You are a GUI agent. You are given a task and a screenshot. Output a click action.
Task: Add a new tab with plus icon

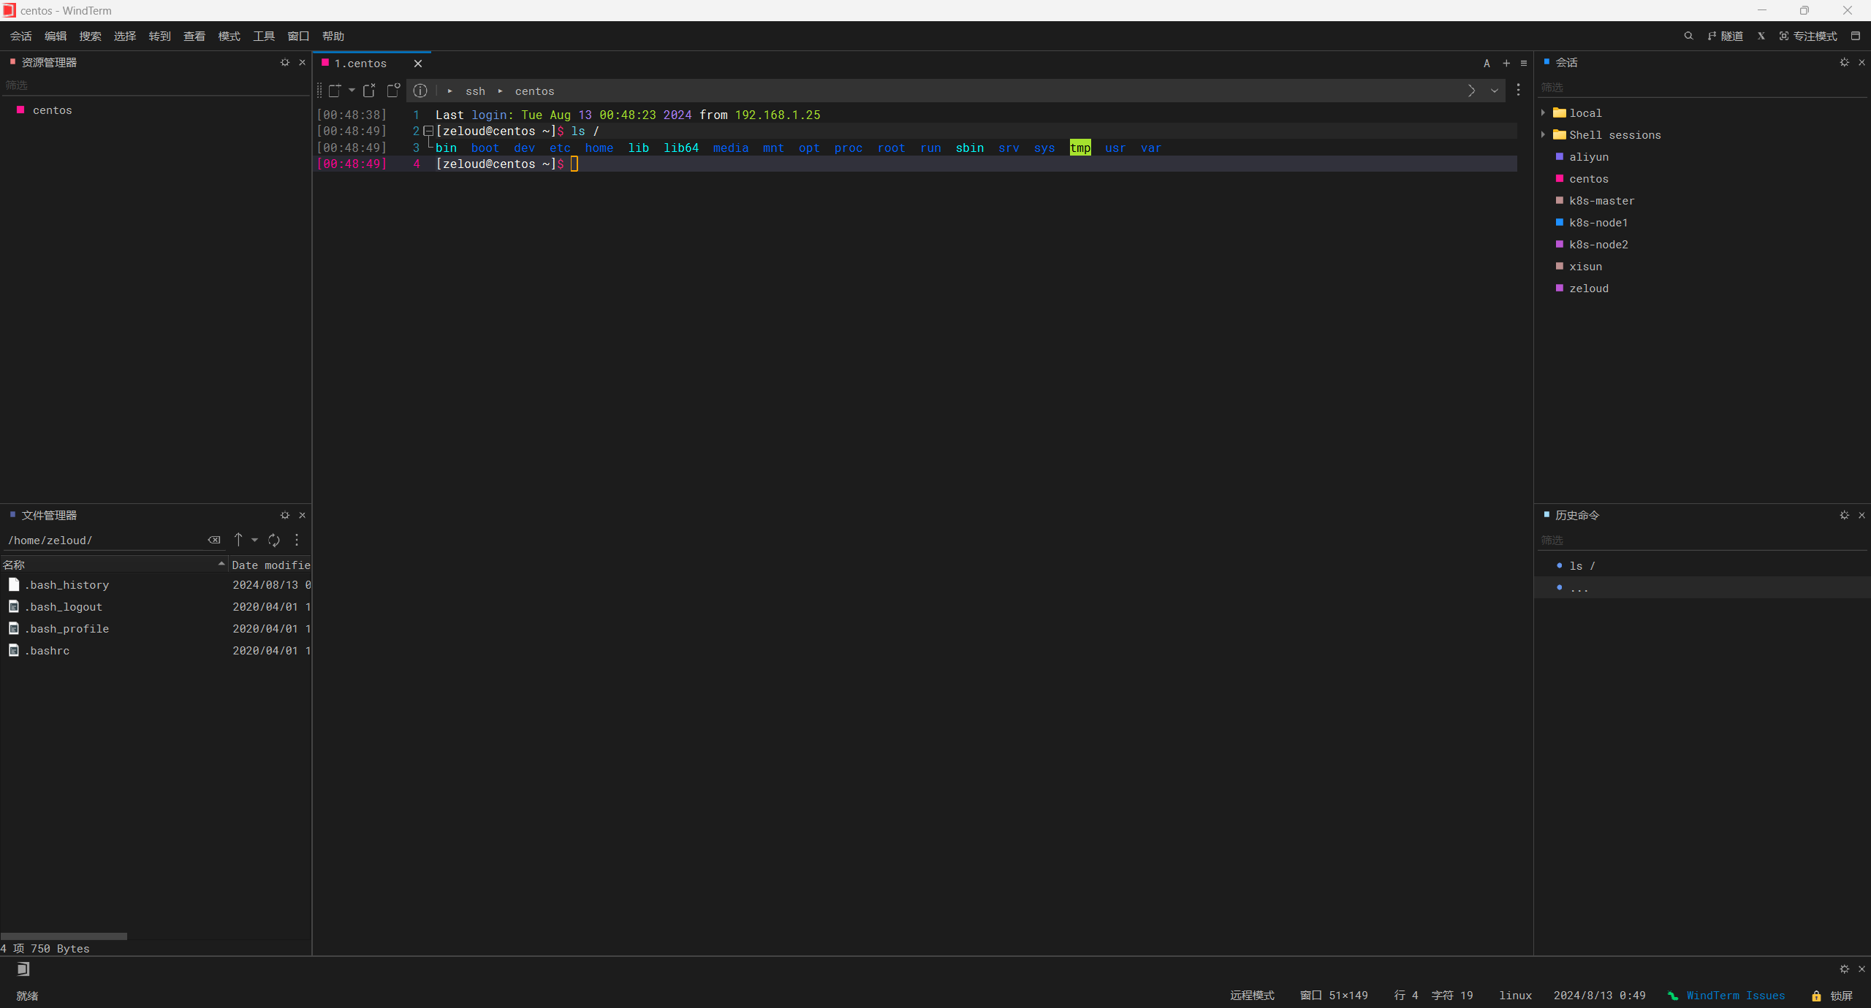pos(1506,64)
